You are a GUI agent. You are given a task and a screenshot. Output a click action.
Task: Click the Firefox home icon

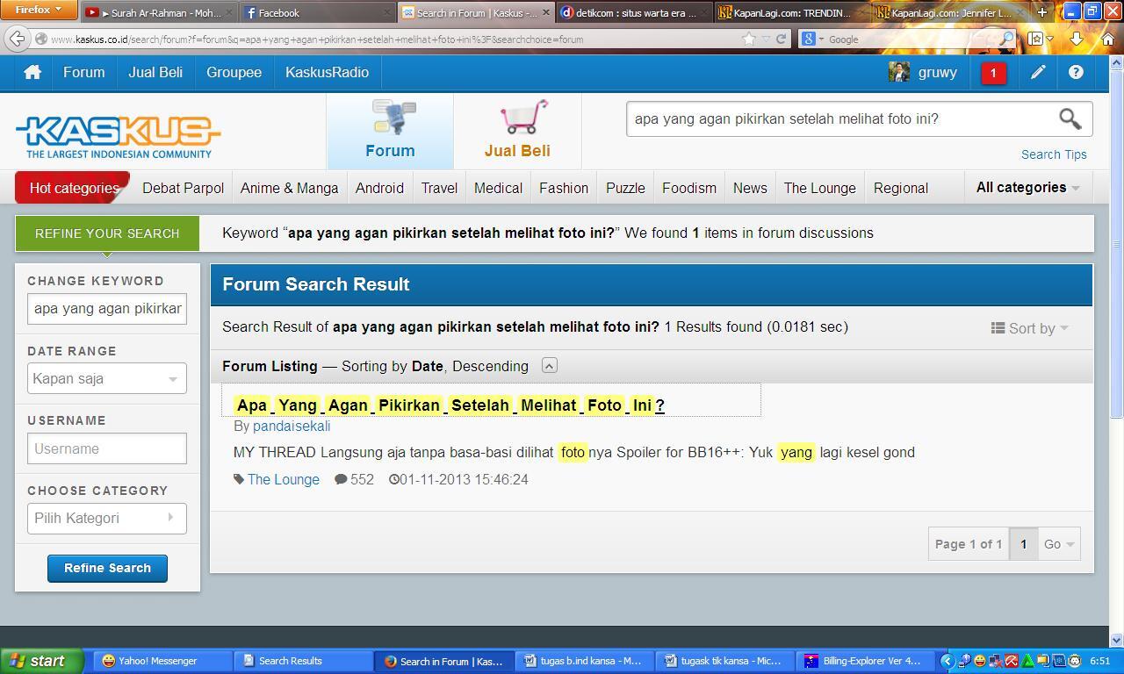coord(1106,39)
